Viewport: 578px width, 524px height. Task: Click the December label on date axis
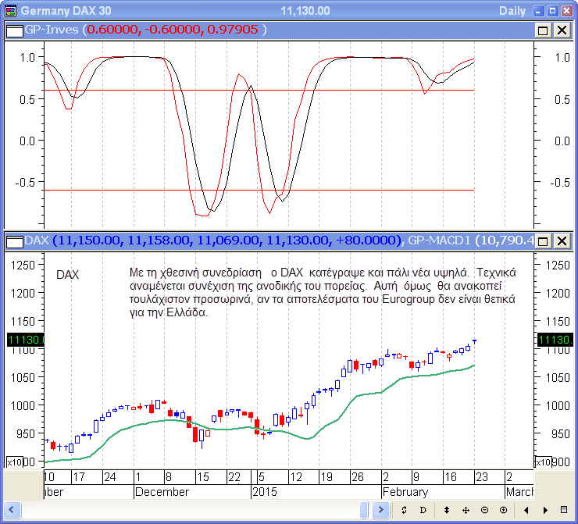click(x=162, y=492)
